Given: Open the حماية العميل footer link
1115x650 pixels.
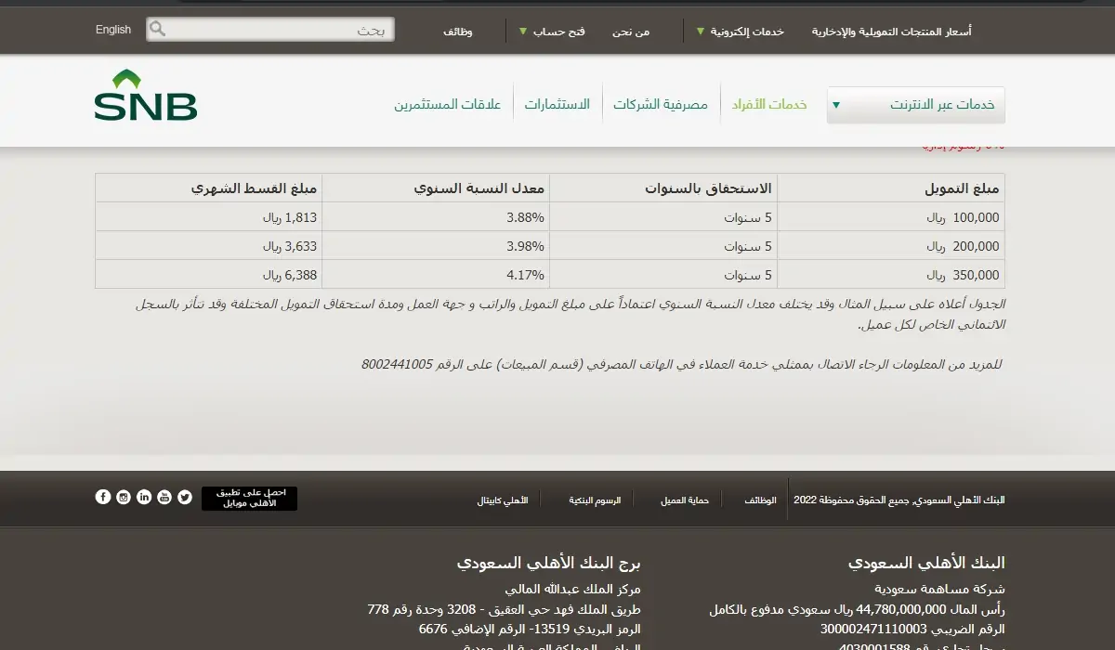Looking at the screenshot, I should tap(685, 500).
